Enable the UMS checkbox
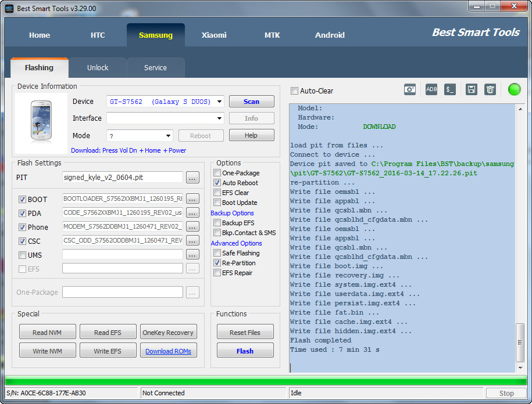532x404 pixels. pos(22,255)
